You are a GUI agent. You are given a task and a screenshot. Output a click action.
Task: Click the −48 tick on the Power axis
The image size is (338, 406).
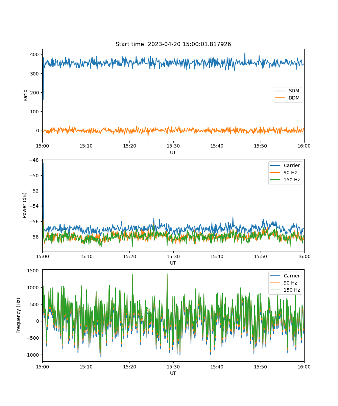click(34, 160)
